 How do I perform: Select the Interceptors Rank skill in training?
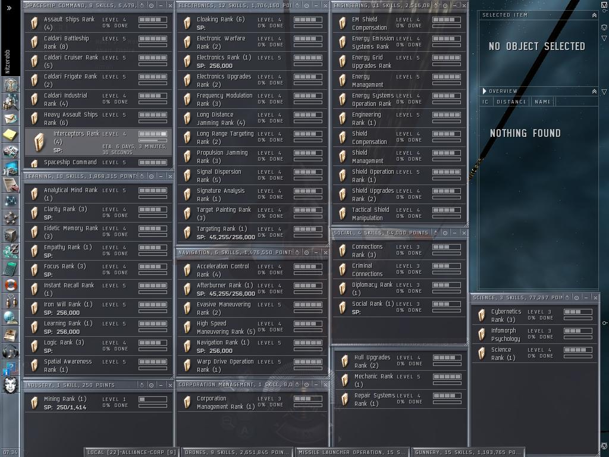(98, 142)
